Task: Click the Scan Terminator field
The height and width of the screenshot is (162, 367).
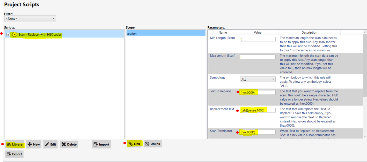Action: click(x=257, y=132)
